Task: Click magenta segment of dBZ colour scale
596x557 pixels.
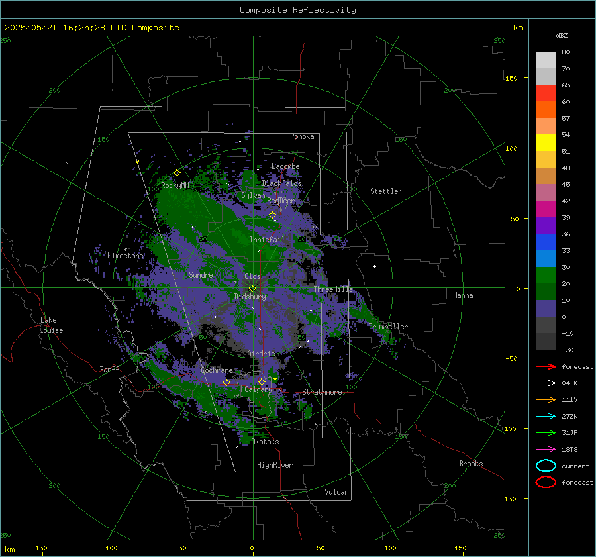Action: 546,209
